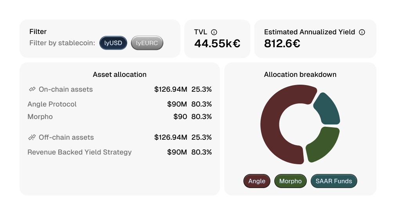This screenshot has width=396, height=215.
Task: Click the Off-chain assets broken-link icon
Action: click(x=32, y=137)
